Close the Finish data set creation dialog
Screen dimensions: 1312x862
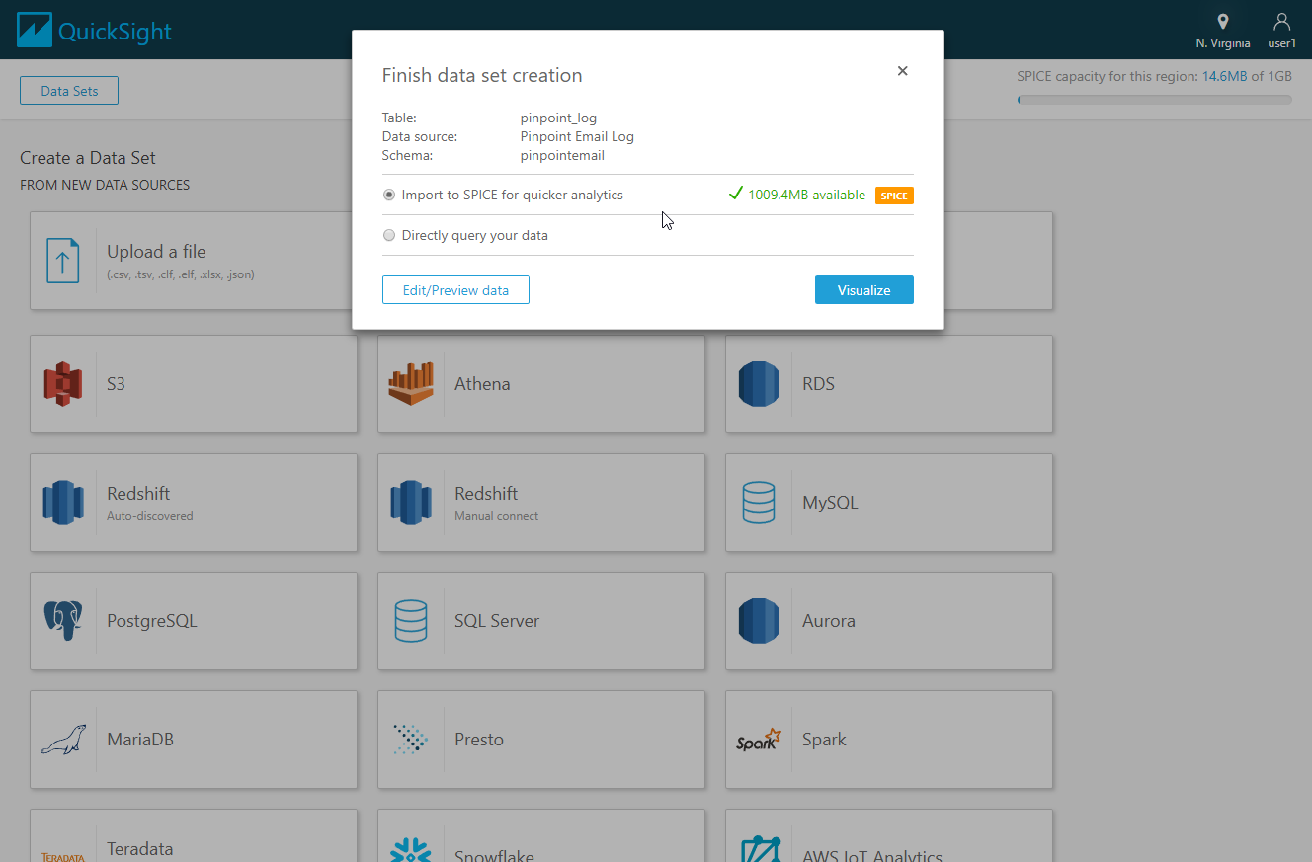tap(902, 71)
